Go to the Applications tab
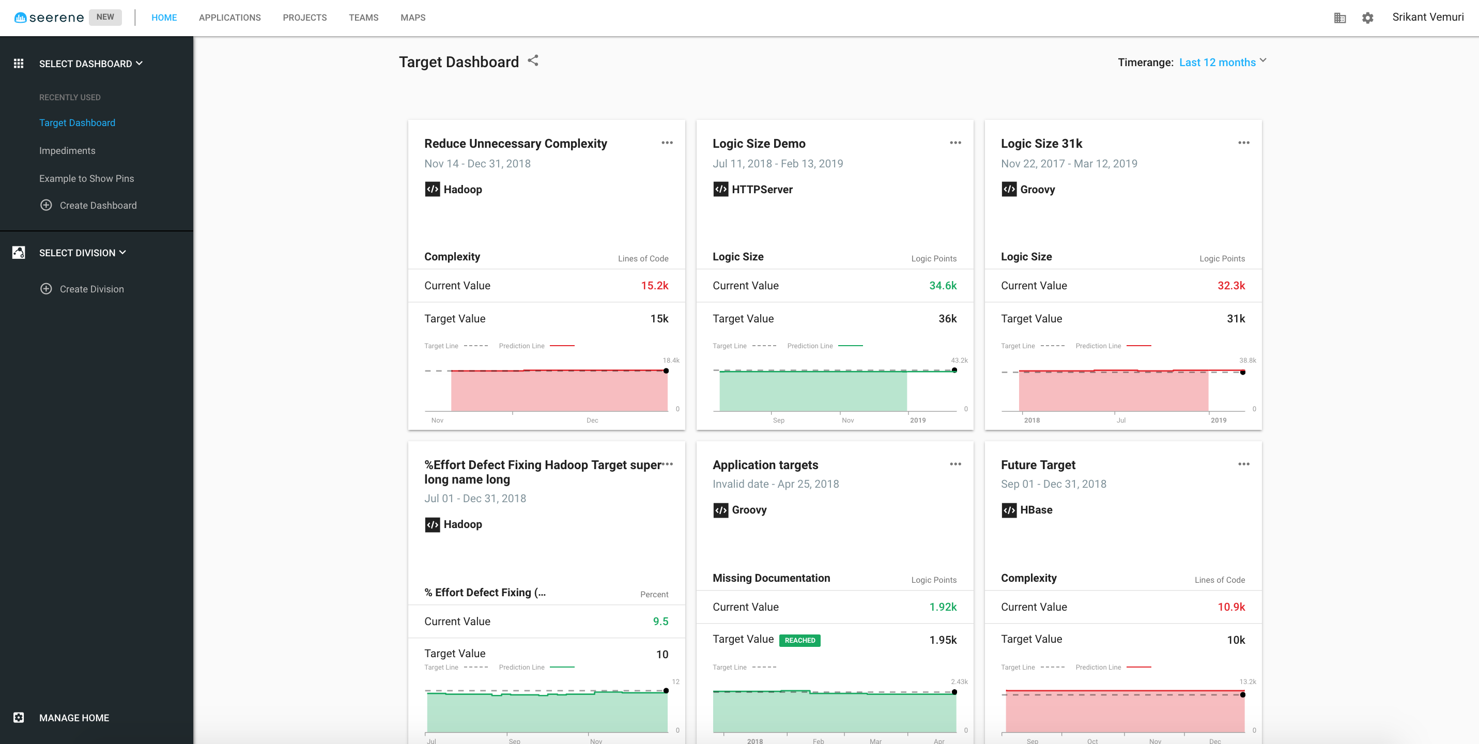Viewport: 1479px width, 744px height. tap(229, 18)
